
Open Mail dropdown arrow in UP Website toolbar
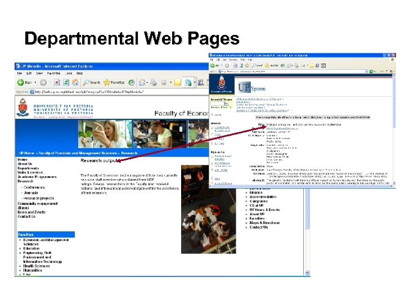click(x=147, y=83)
